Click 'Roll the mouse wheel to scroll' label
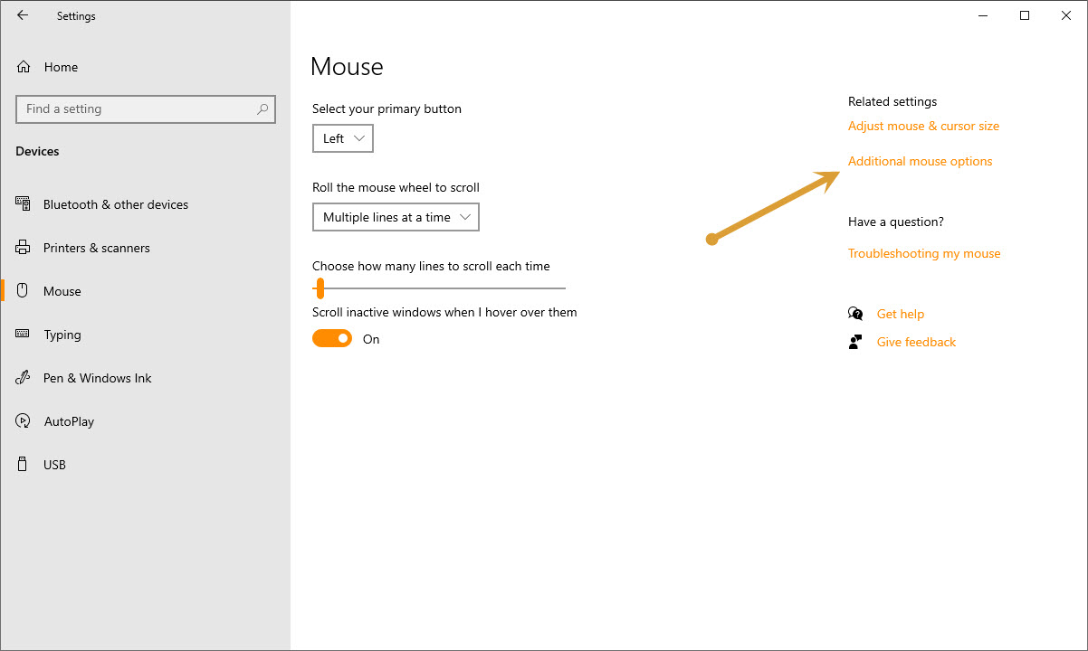Viewport: 1088px width, 651px height. tap(396, 187)
